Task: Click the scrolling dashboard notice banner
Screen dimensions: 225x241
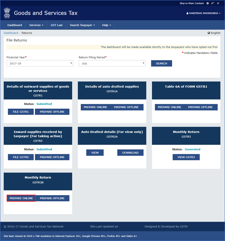Action: (x=112, y=47)
